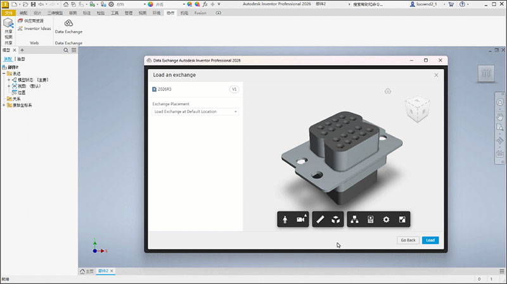Viewport: 507px width, 284px height.
Task: Click the user account icon locvend2_1
Action: coord(413,4)
